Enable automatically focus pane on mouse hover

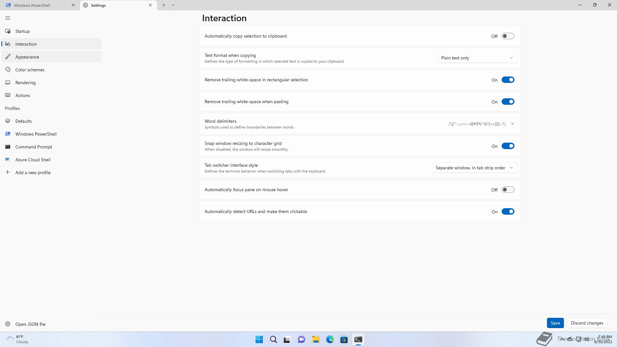point(508,190)
